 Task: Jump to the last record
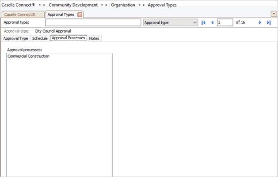click(x=268, y=22)
